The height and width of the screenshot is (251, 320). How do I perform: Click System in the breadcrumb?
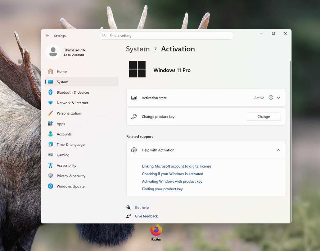[x=138, y=49]
